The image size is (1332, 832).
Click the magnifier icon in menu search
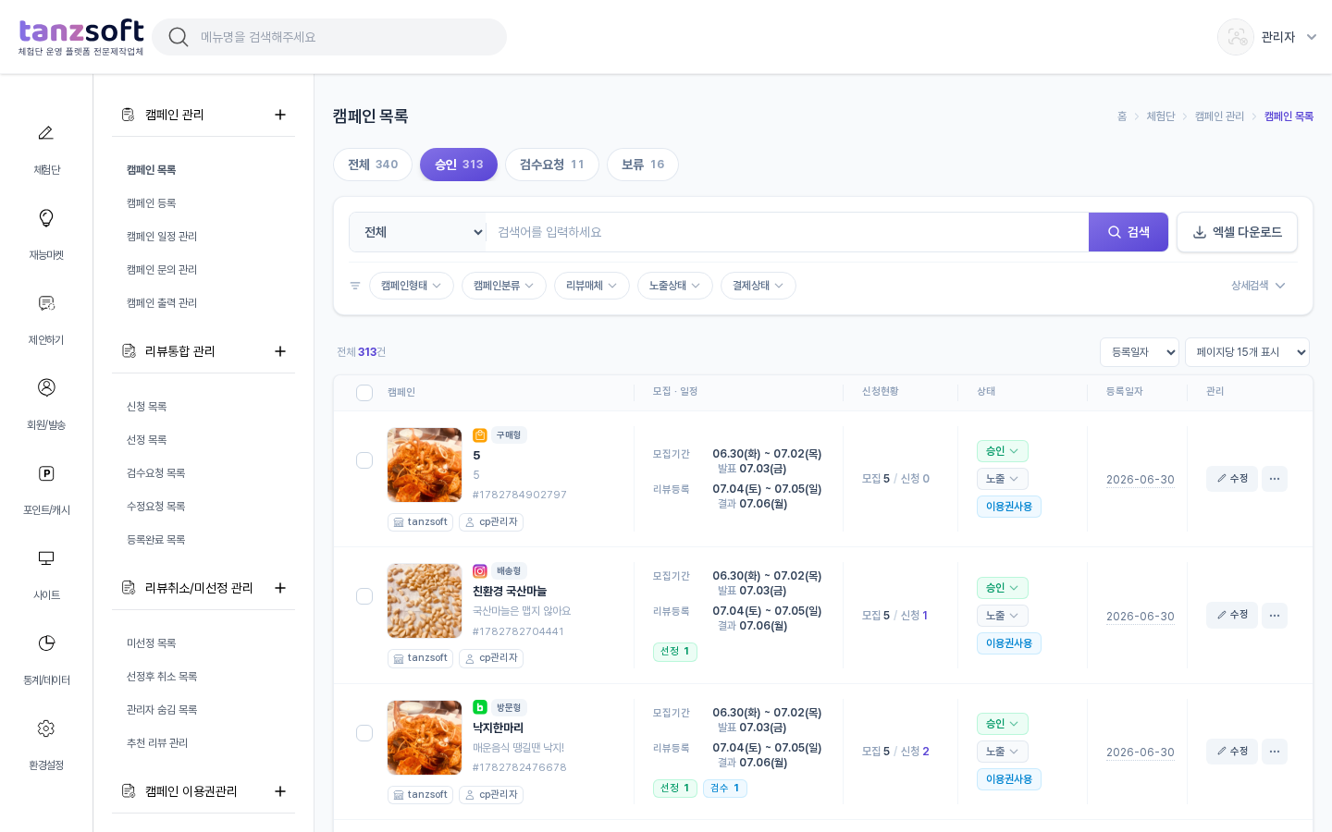(x=179, y=37)
